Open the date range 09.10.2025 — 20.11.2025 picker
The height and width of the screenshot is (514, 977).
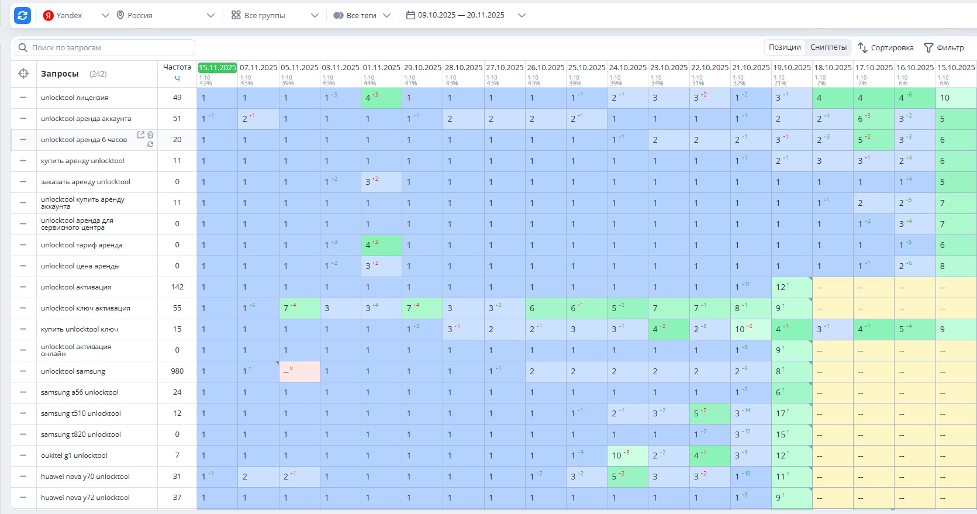466,16
